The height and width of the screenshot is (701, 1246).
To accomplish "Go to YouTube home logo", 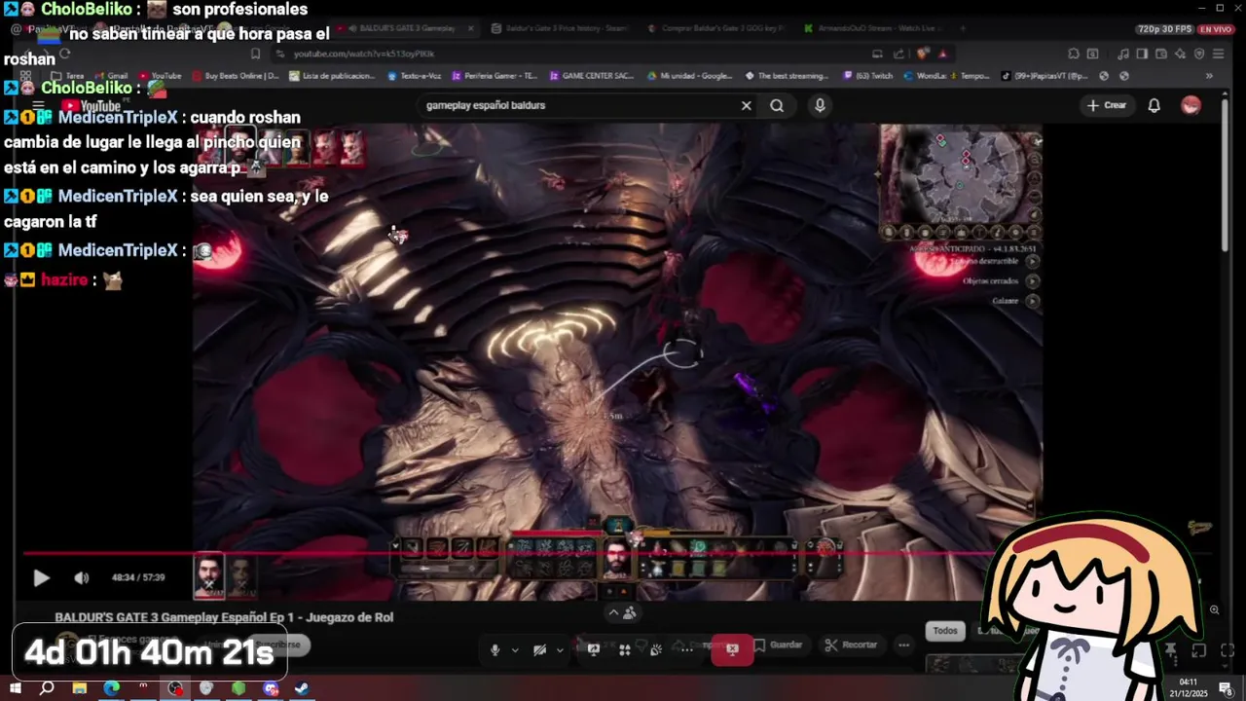I will [x=91, y=106].
